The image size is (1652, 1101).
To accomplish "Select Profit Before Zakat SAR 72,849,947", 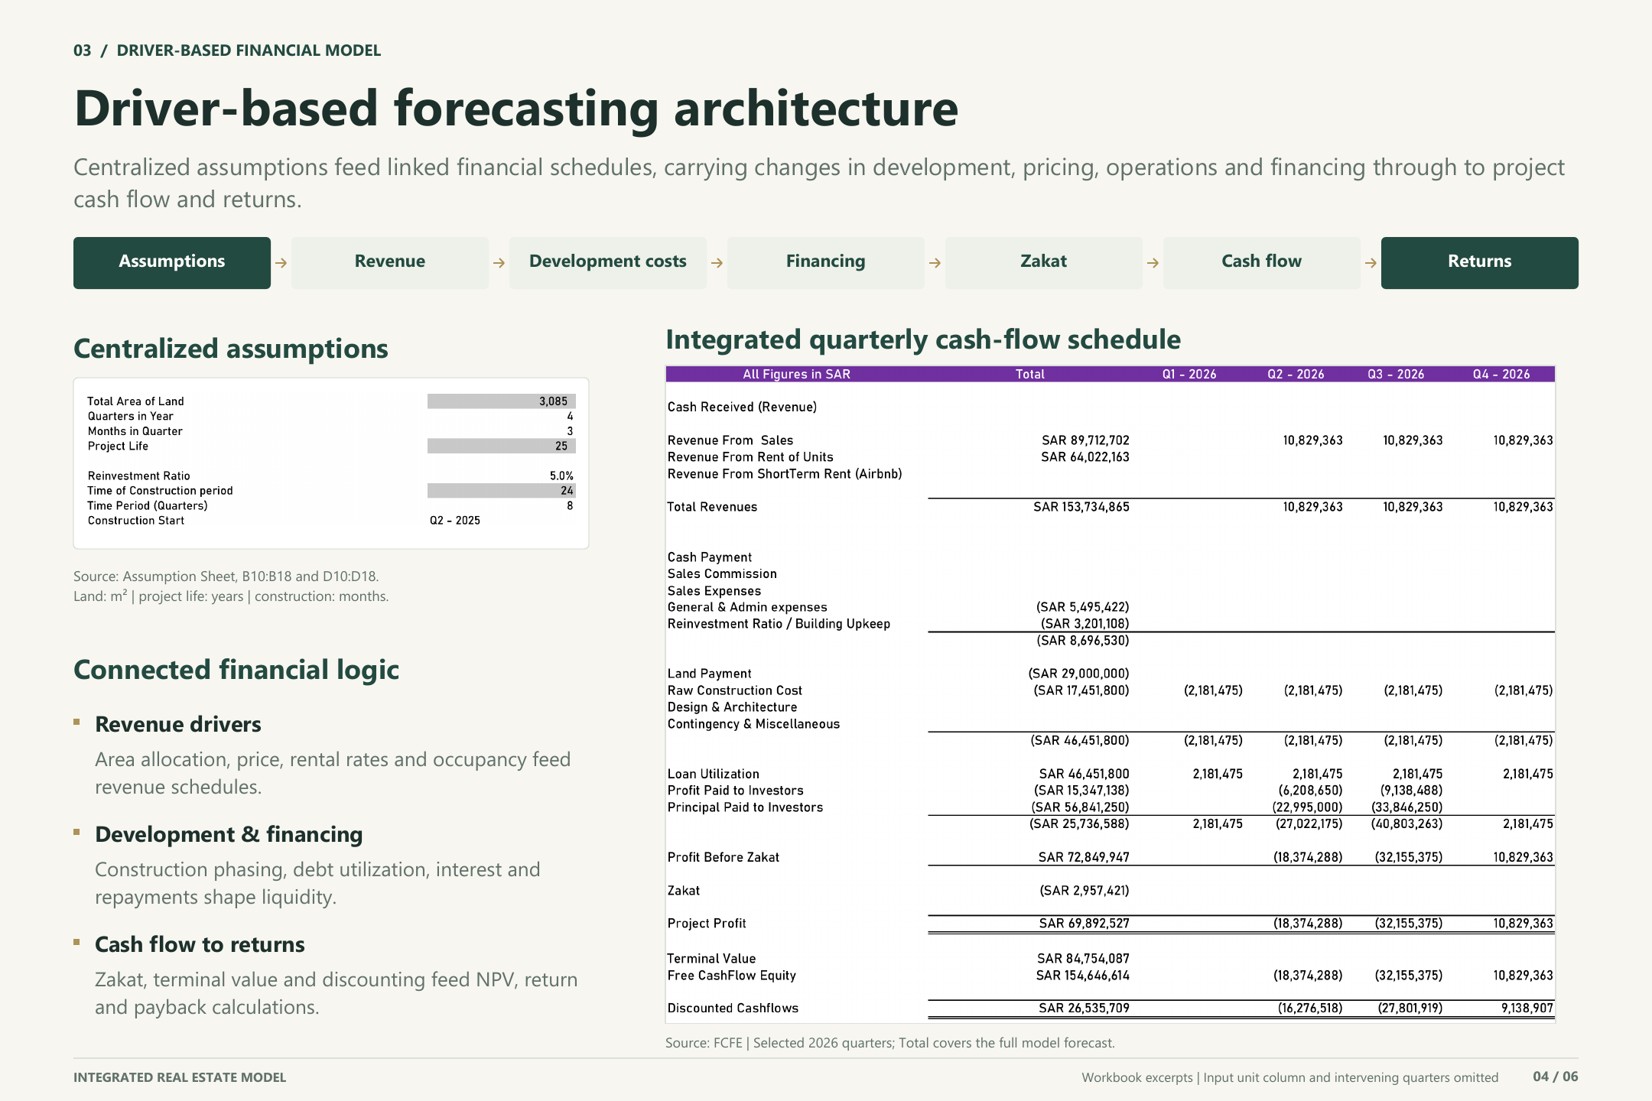I will click(1084, 857).
